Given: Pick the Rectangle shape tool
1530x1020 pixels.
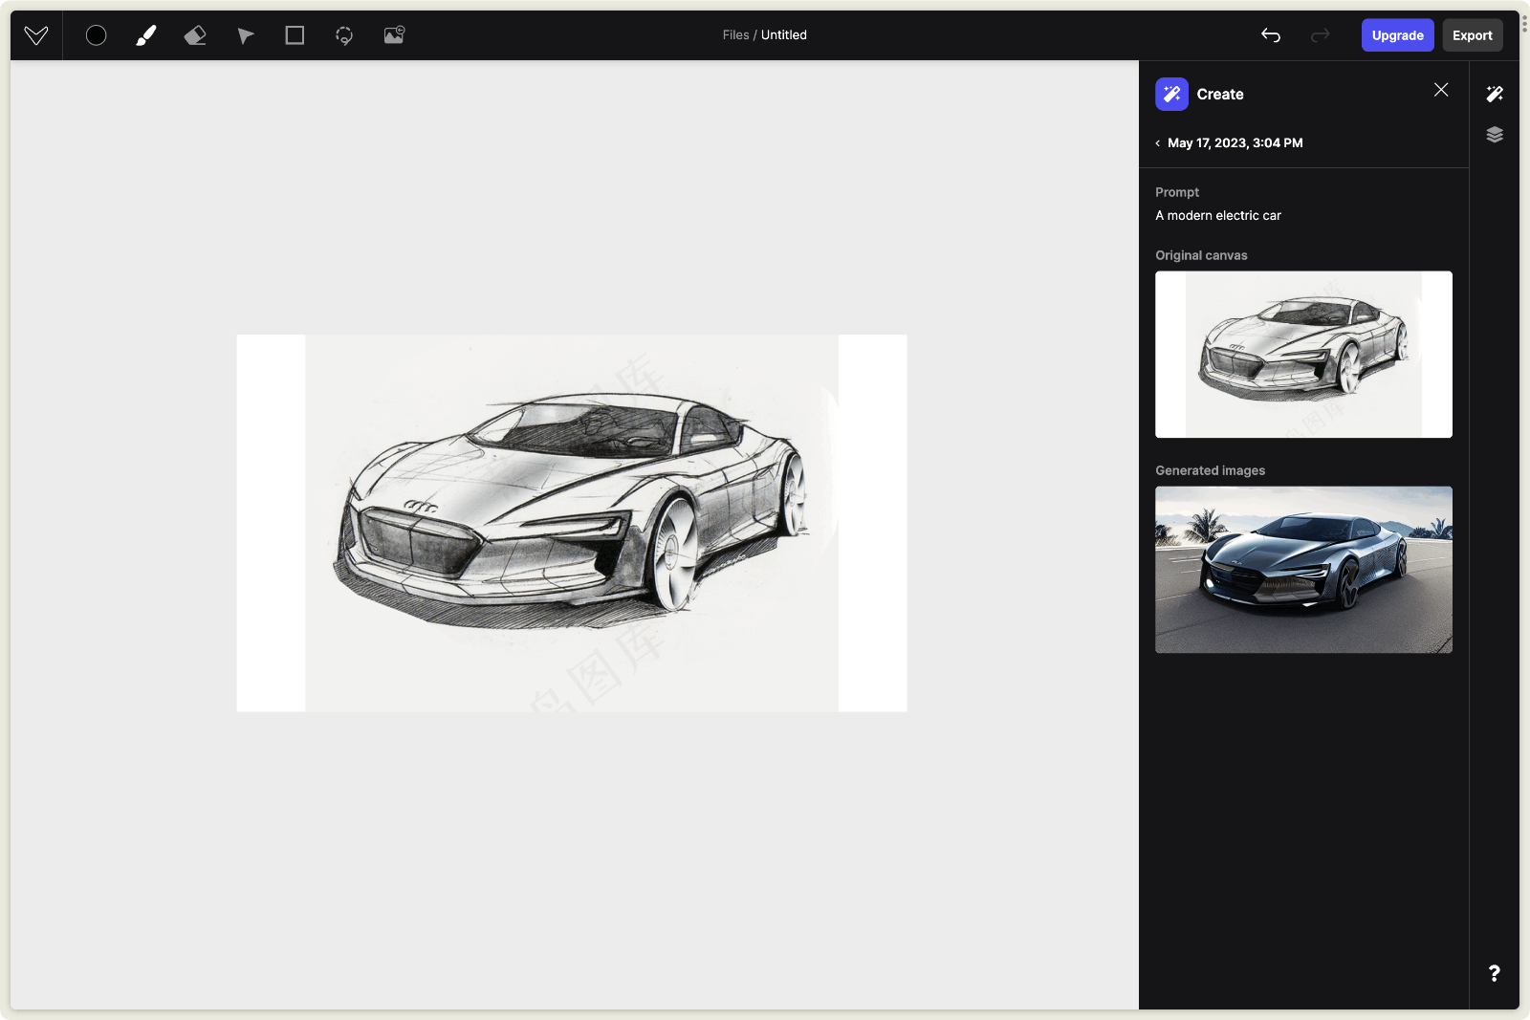Looking at the screenshot, I should [295, 35].
